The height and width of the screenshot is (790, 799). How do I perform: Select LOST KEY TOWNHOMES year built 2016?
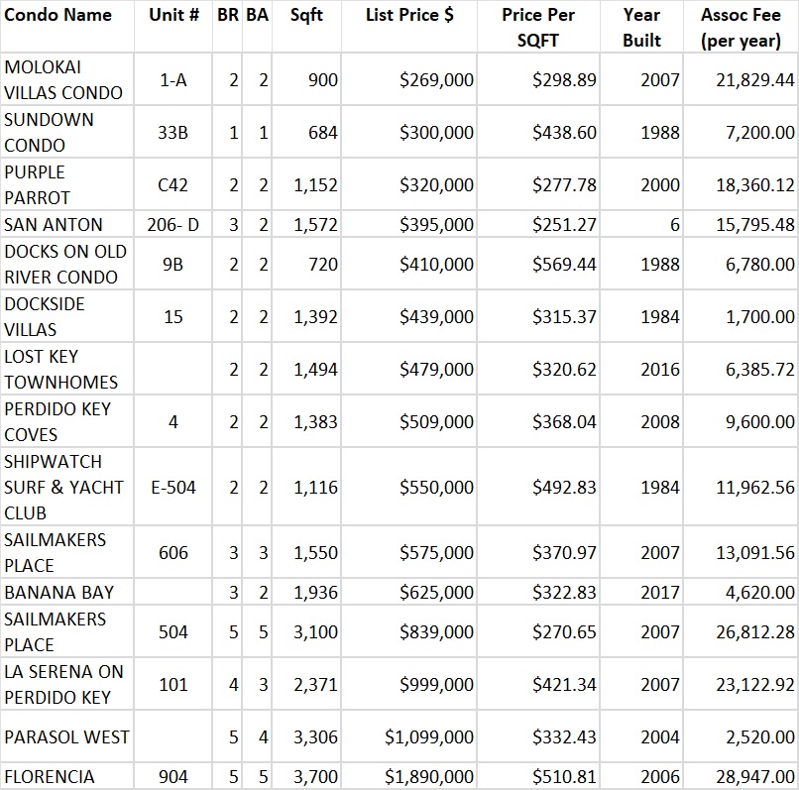point(660,370)
